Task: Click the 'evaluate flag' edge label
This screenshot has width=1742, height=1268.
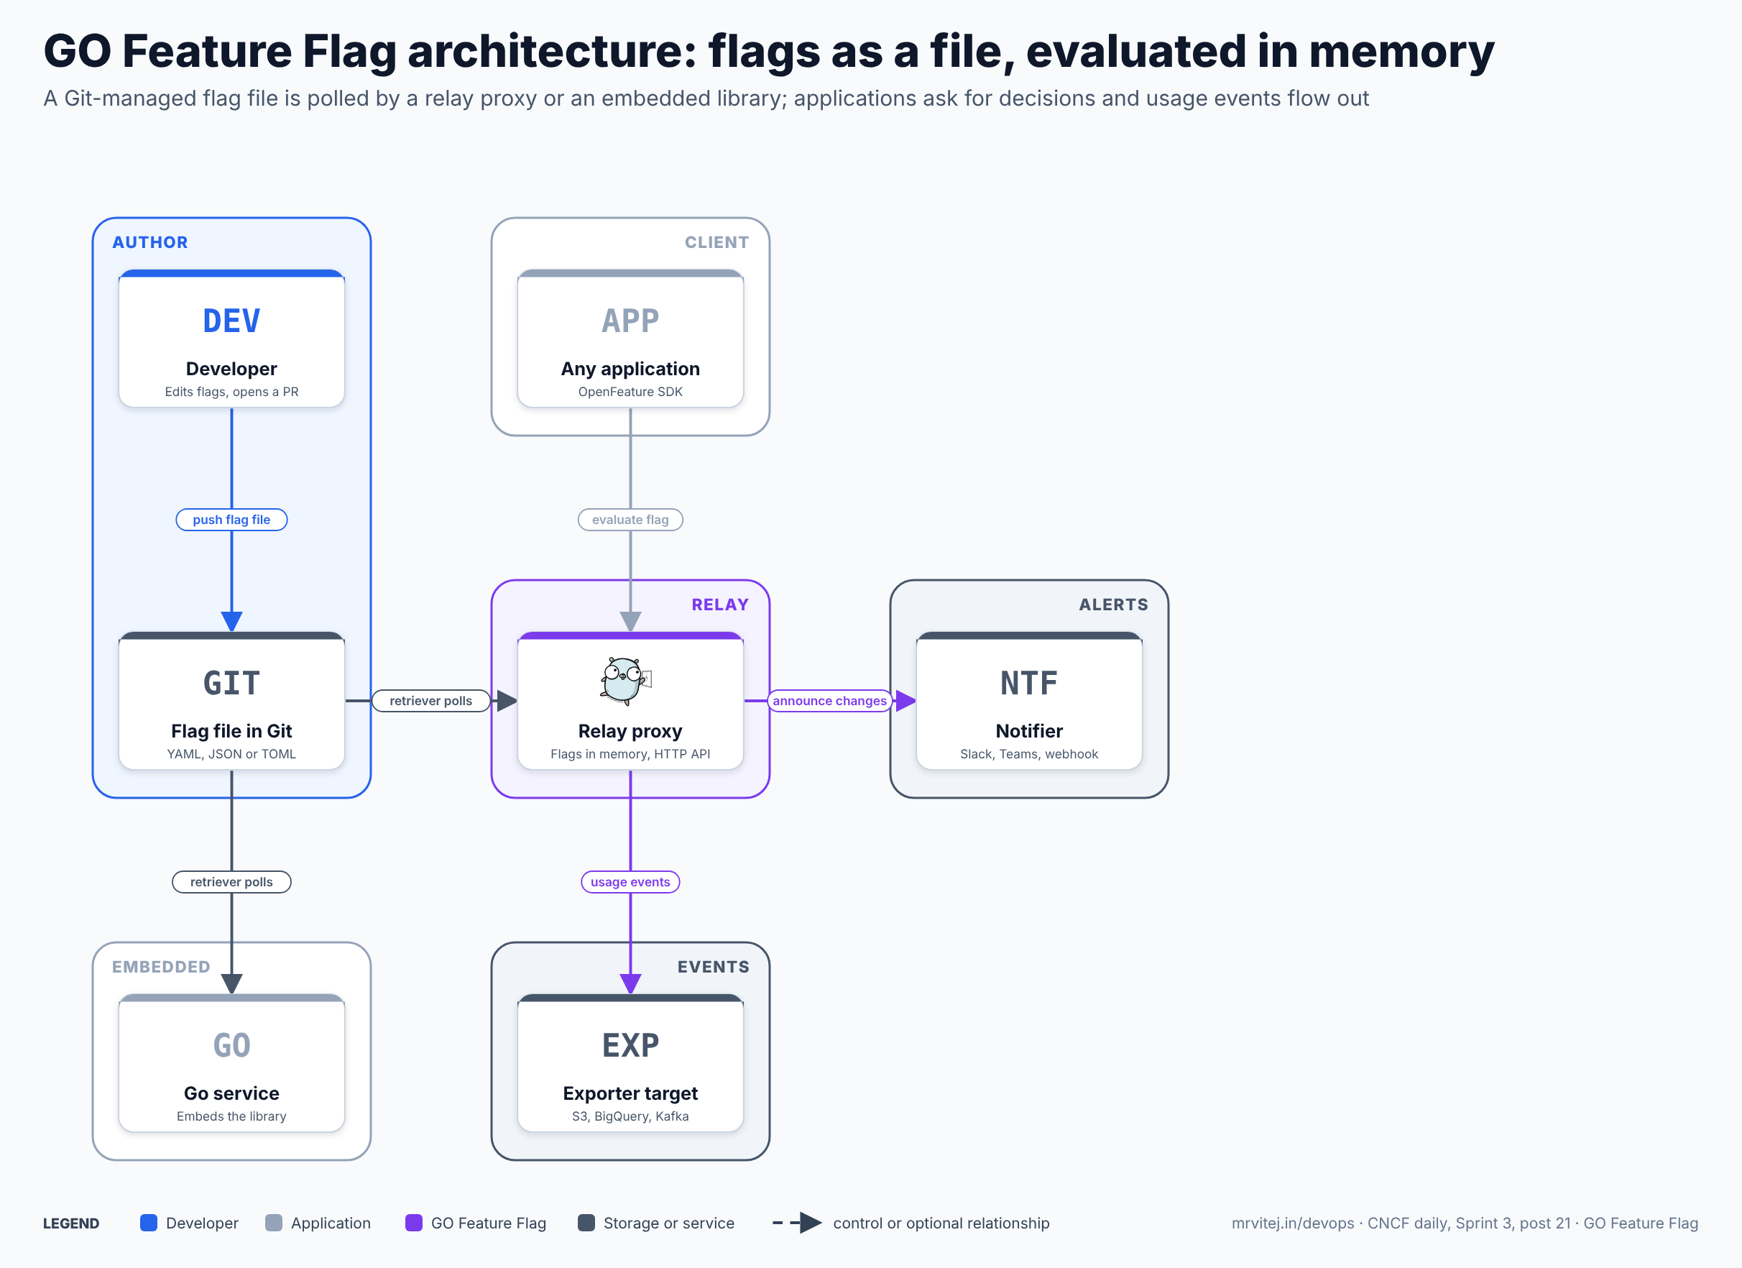Action: click(630, 520)
